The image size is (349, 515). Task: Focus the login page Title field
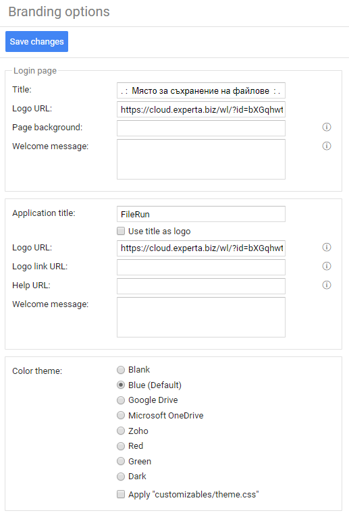(x=201, y=90)
